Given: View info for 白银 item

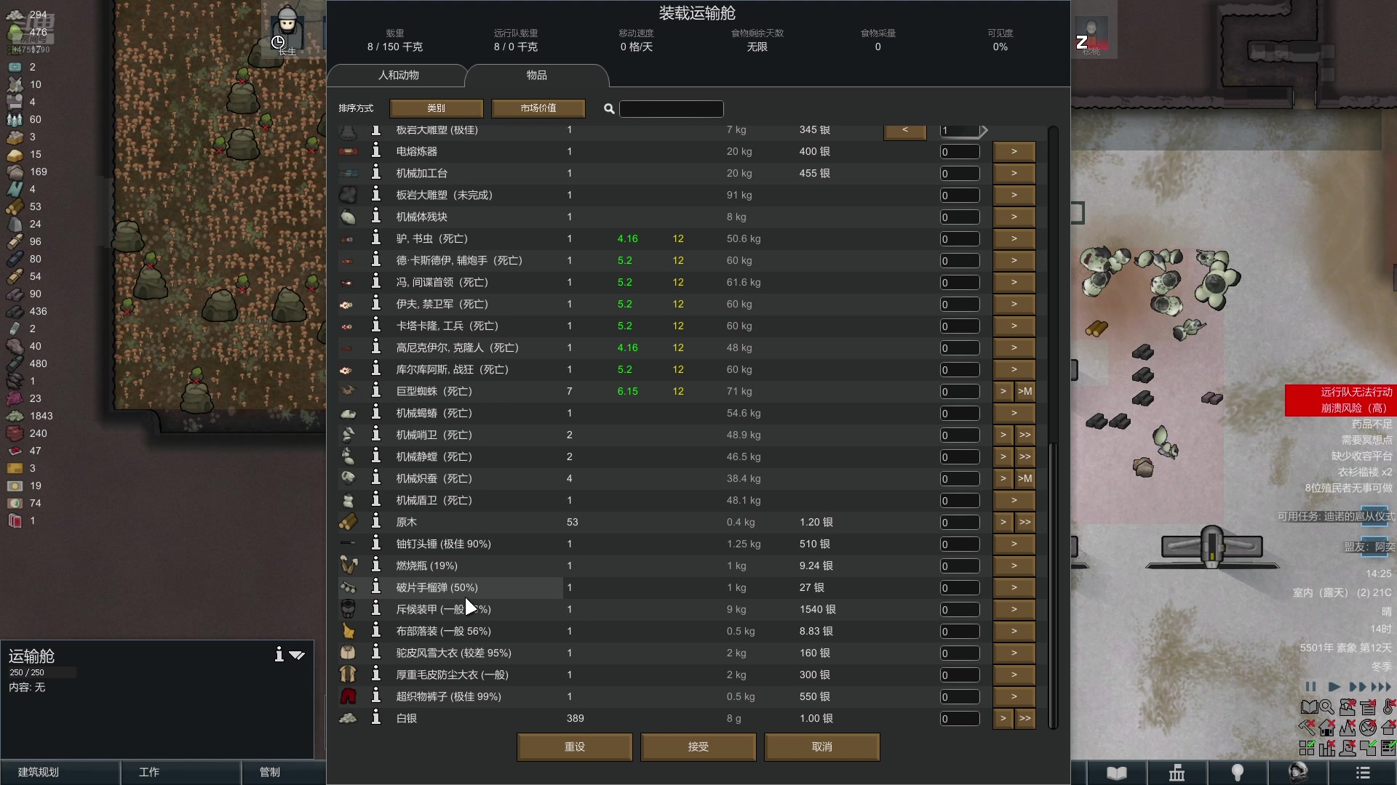Looking at the screenshot, I should tap(376, 717).
